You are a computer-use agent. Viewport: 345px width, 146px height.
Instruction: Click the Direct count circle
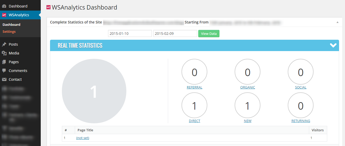194,106
